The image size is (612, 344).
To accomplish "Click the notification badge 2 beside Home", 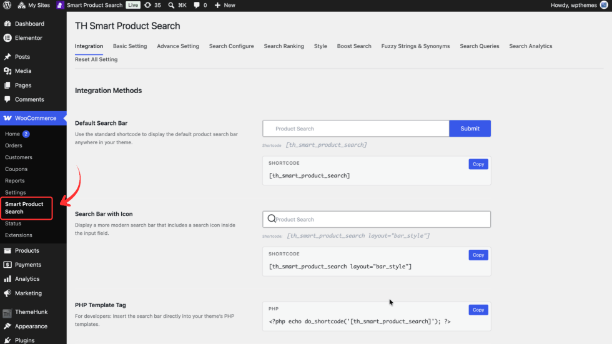I will click(x=26, y=134).
